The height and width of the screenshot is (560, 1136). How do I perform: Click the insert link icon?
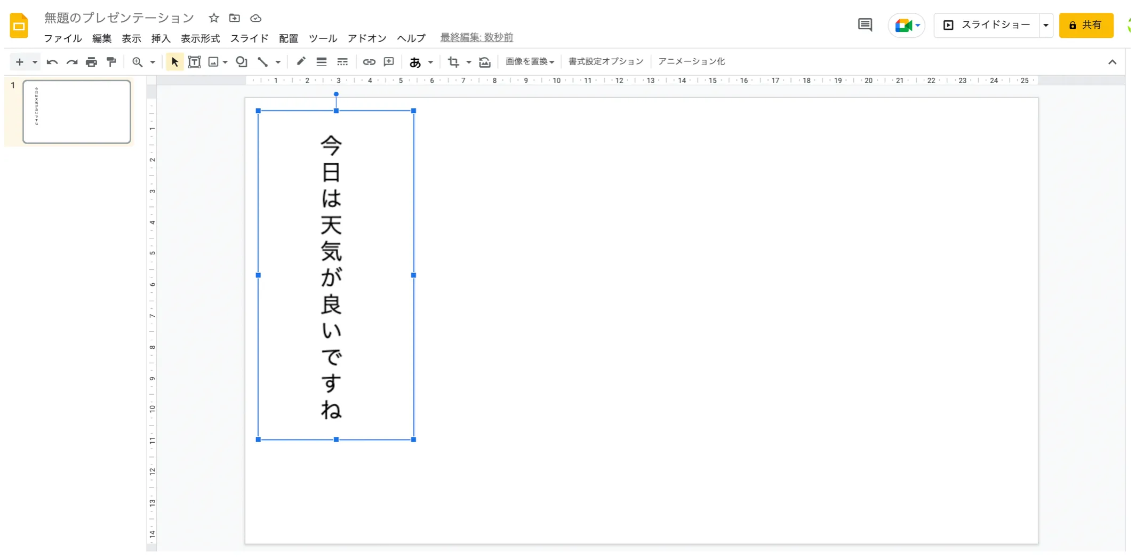click(x=369, y=62)
